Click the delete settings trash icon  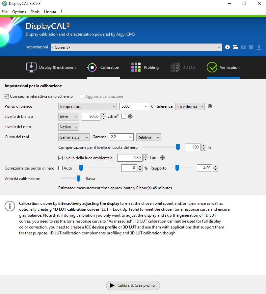point(251,47)
